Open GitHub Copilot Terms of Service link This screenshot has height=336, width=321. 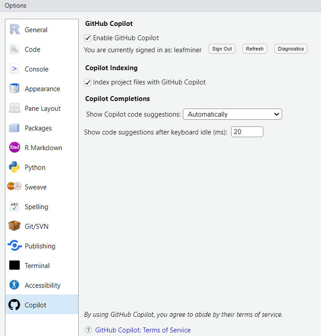pyautogui.click(x=143, y=330)
